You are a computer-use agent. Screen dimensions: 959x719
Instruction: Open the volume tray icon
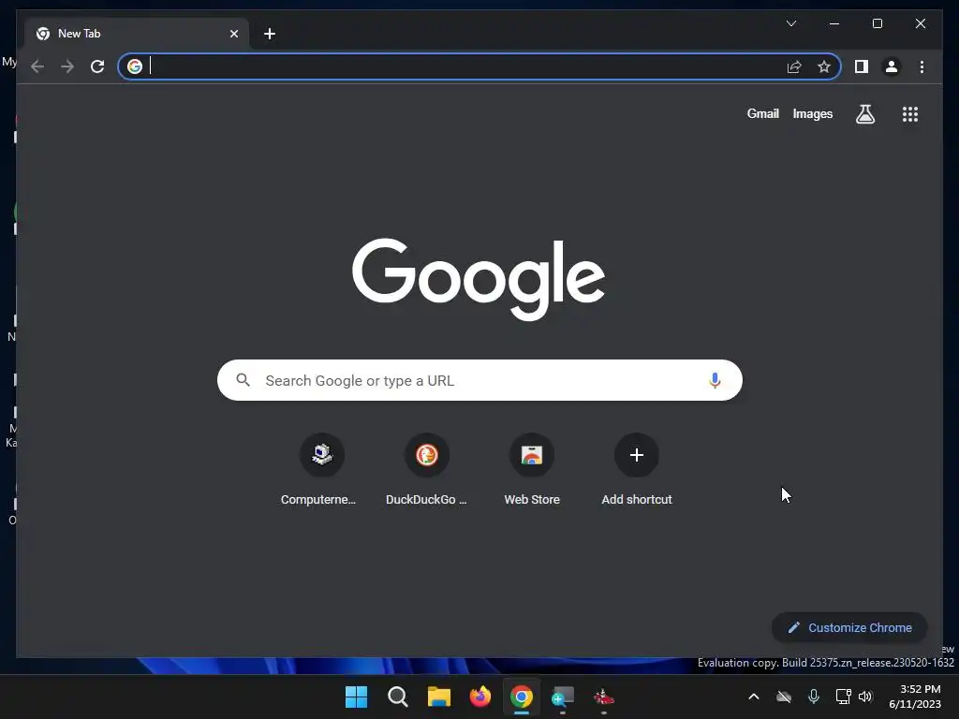[x=865, y=697]
